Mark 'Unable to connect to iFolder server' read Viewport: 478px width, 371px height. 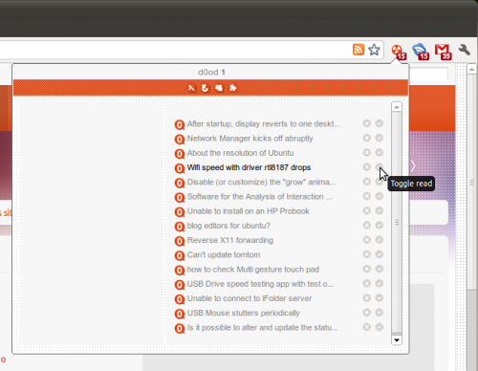coord(380,298)
